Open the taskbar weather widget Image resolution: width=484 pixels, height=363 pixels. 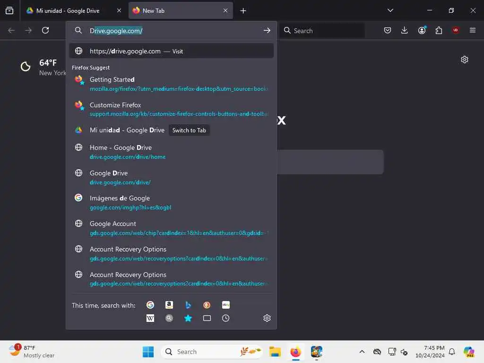[x=32, y=352]
